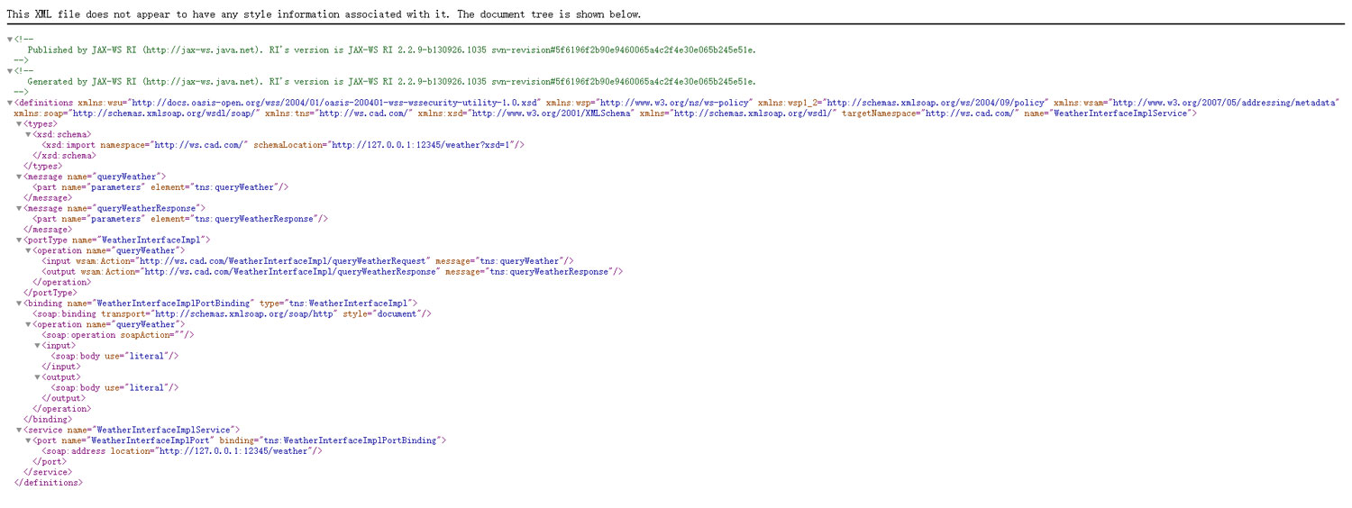
Task: Collapse message name="queryWeather" node
Action: coord(19,177)
